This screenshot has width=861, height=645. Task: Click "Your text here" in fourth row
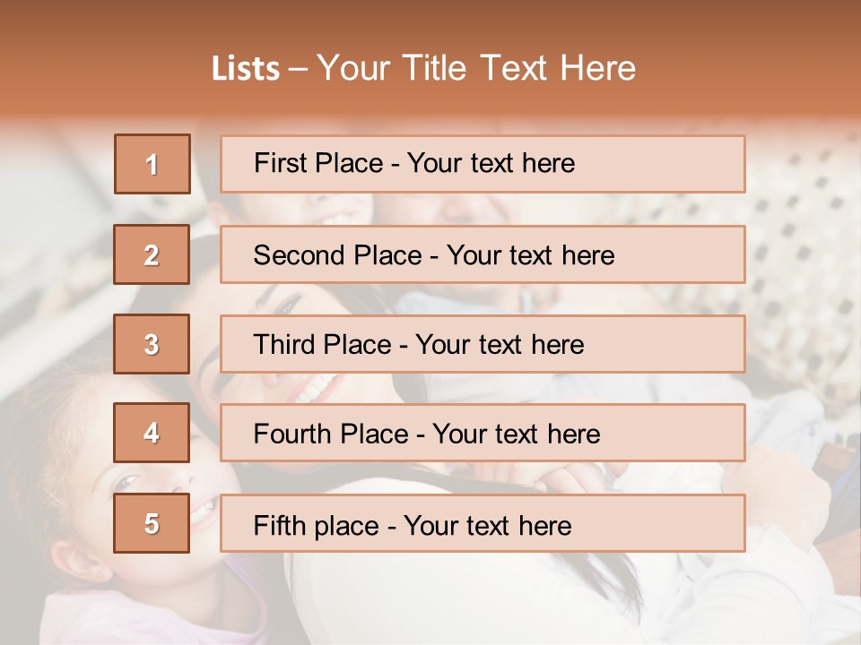pos(516,434)
